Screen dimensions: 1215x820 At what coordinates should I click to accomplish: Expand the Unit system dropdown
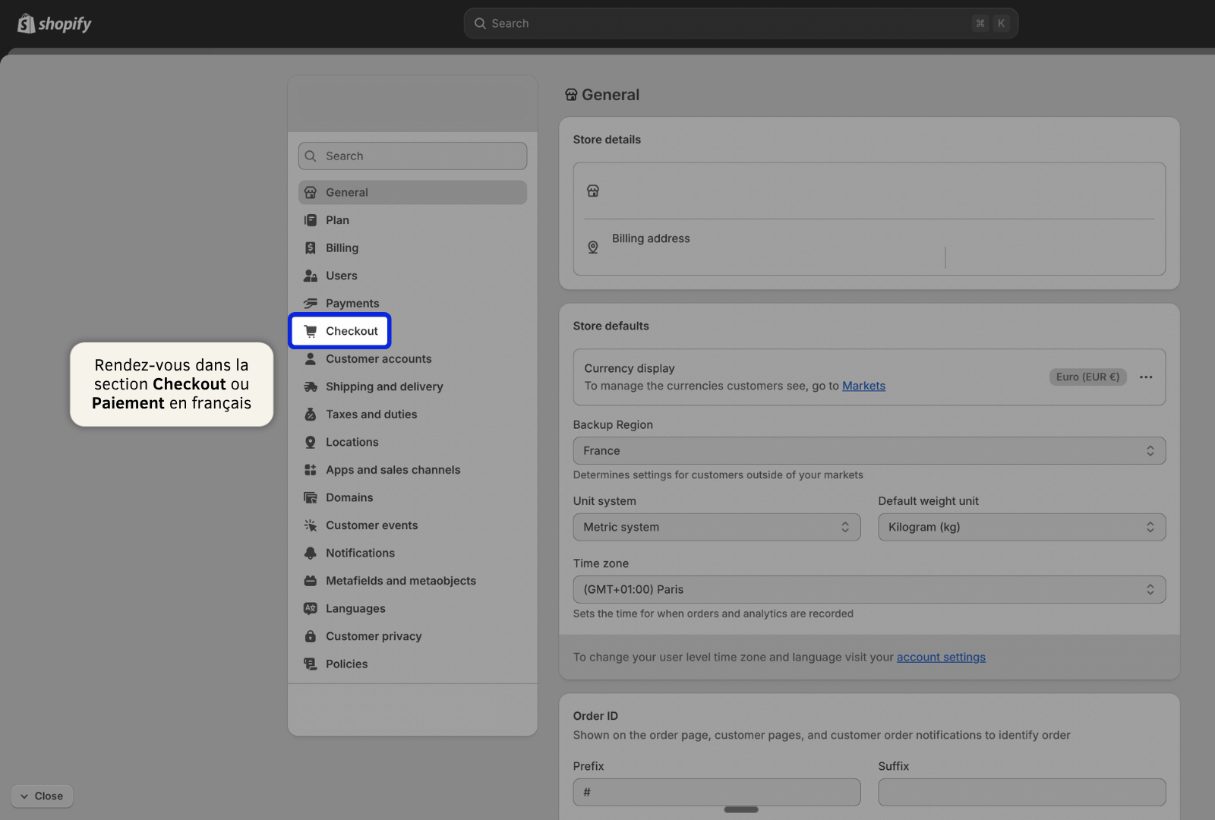[x=716, y=527]
